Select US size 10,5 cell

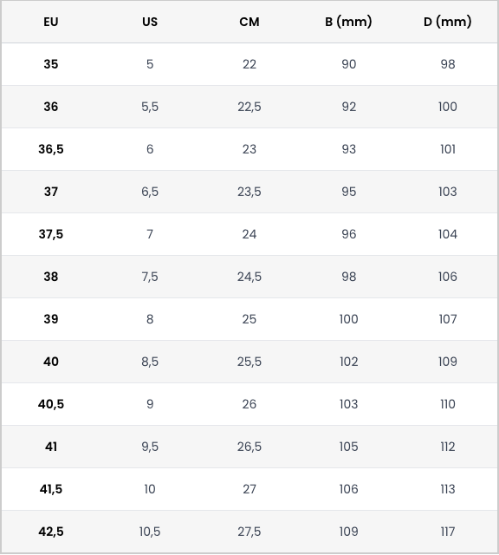pyautogui.click(x=150, y=532)
